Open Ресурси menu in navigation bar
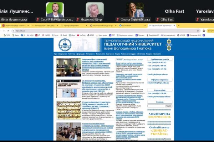 tap(149, 54)
